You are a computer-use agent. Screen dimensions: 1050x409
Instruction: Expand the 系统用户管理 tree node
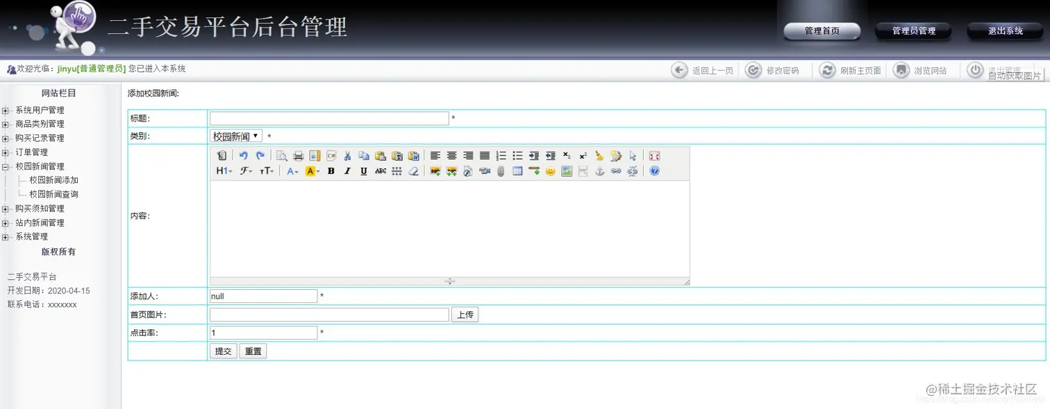6,110
